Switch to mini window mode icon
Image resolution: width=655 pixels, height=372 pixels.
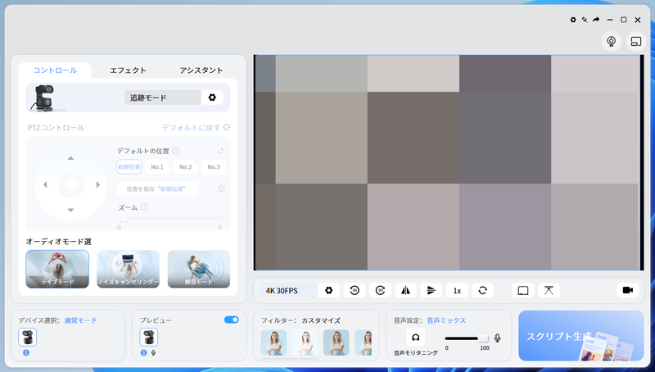pos(636,41)
